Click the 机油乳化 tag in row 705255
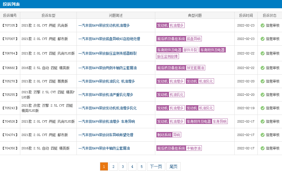This screenshot has height=173, width=282. point(176,95)
